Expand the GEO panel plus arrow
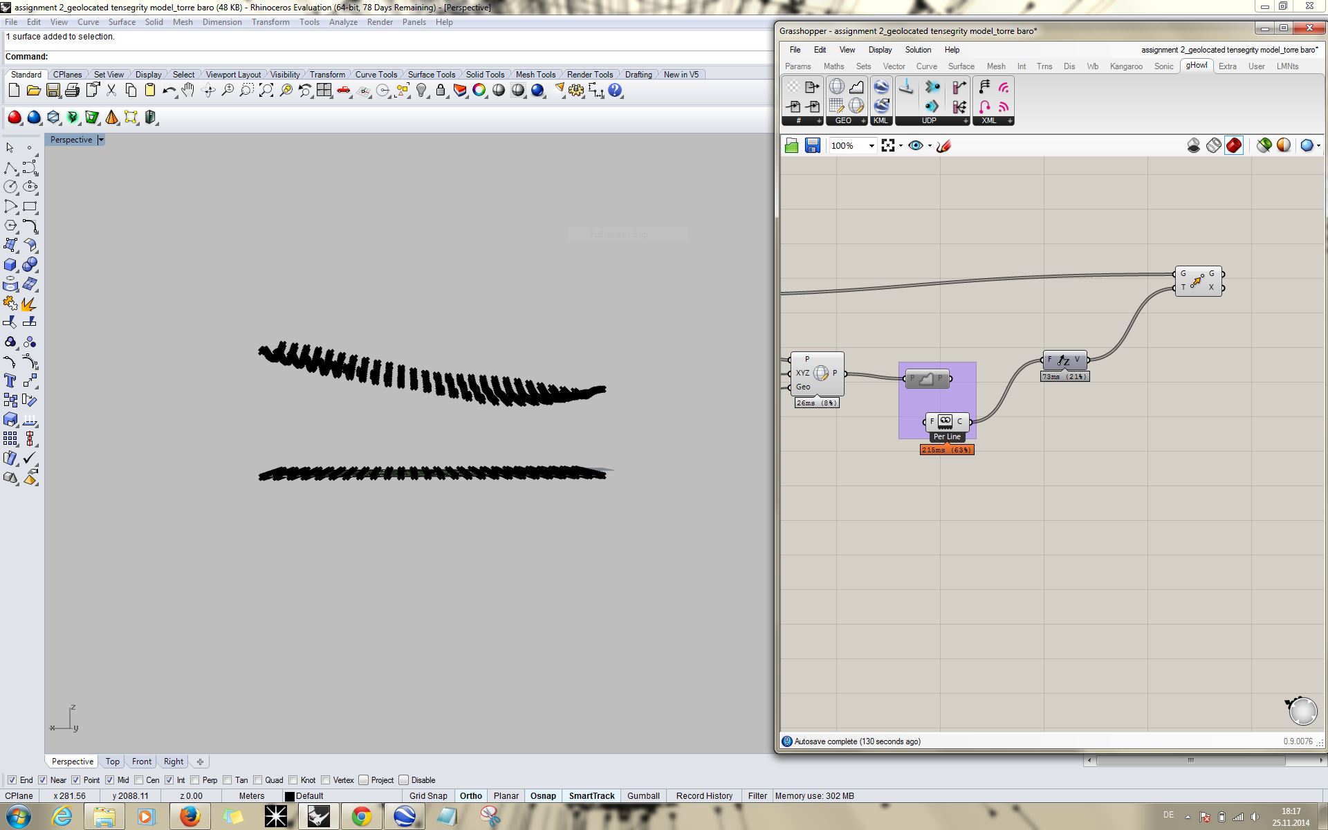The height and width of the screenshot is (830, 1328). (863, 121)
